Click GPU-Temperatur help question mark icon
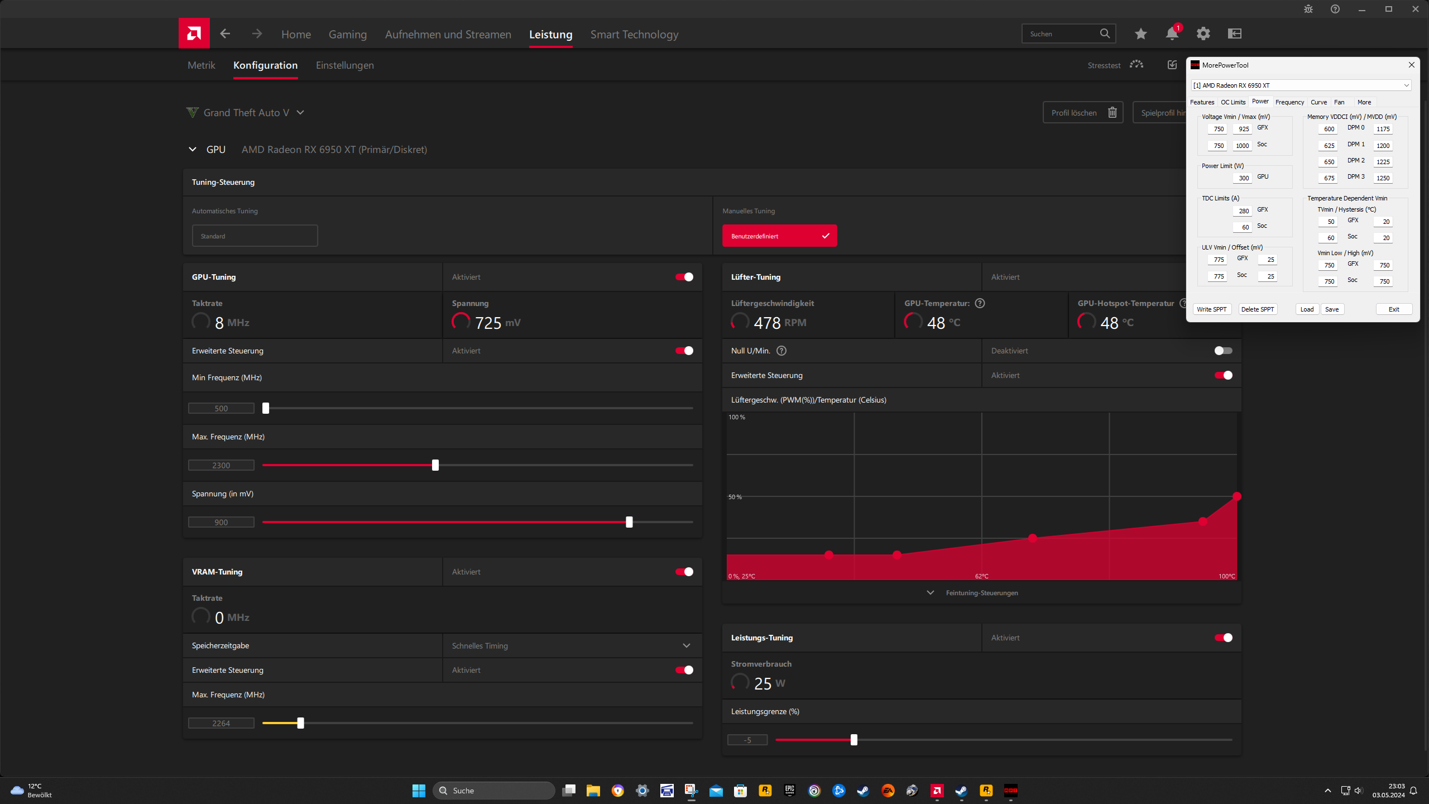 tap(980, 303)
